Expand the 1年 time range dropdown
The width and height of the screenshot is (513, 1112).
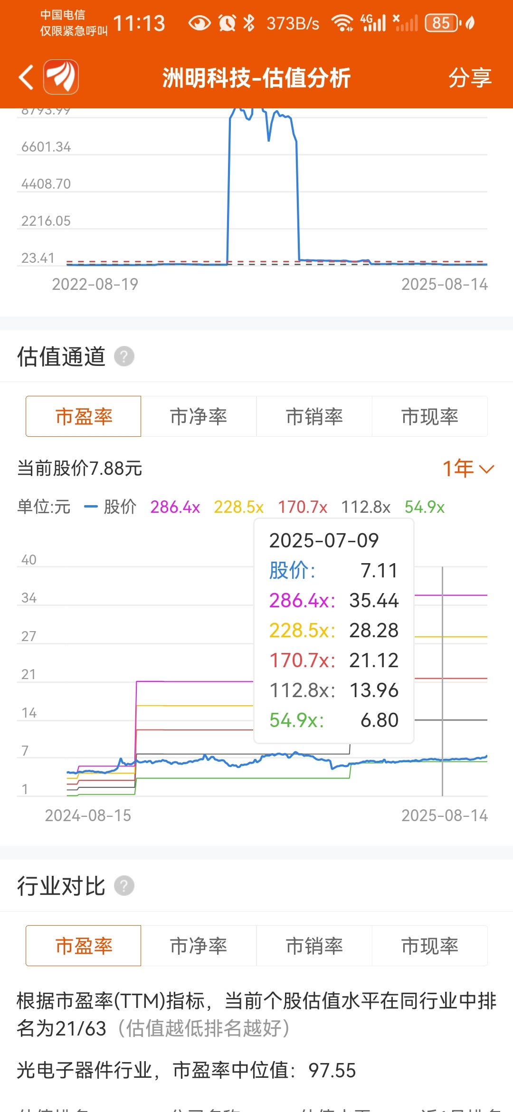[x=469, y=469]
